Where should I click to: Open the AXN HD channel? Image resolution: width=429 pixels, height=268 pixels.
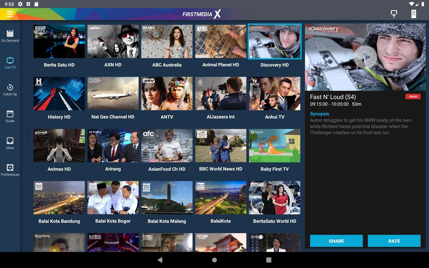pos(113,41)
